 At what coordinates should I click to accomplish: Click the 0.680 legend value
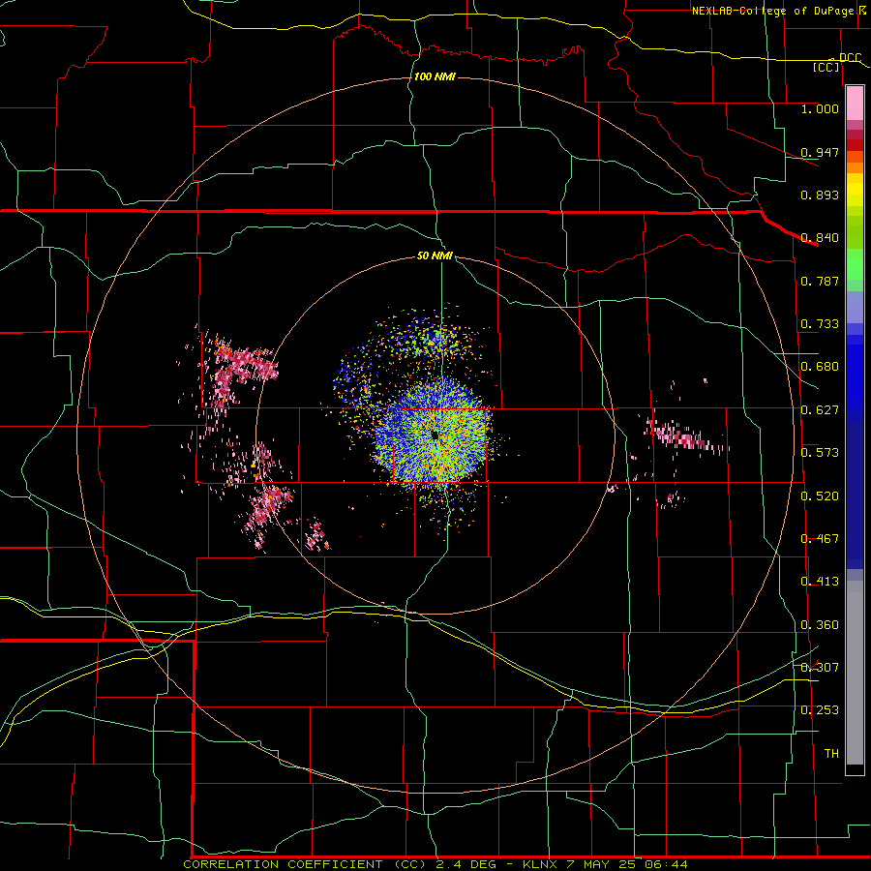(820, 367)
